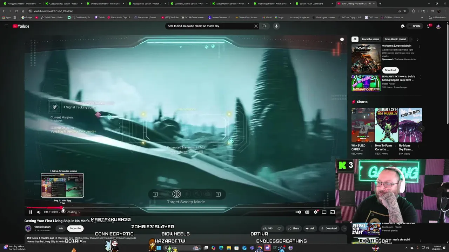Reload the page
The image size is (449, 252).
click(x=16, y=11)
